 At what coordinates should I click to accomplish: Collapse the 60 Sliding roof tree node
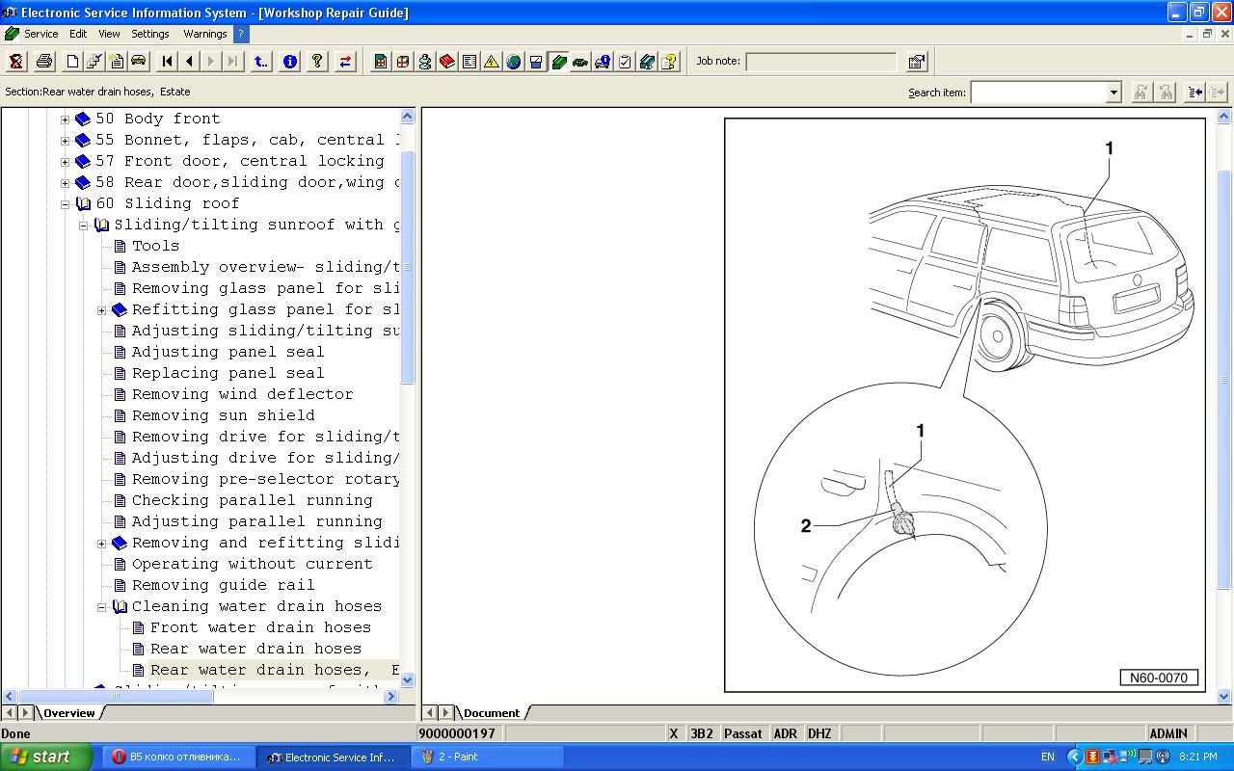tap(66, 204)
